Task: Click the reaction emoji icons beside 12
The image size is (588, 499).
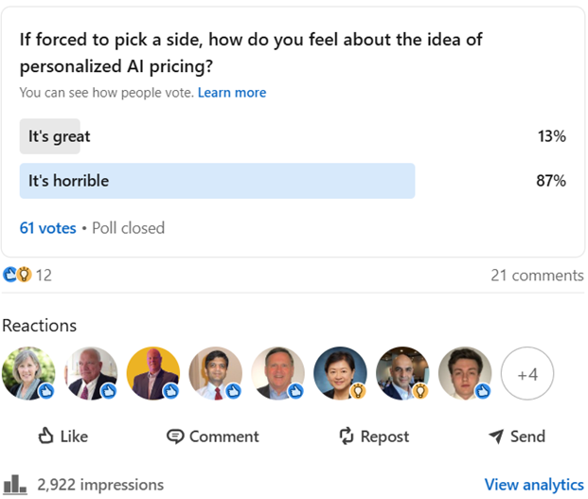Action: tap(17, 276)
